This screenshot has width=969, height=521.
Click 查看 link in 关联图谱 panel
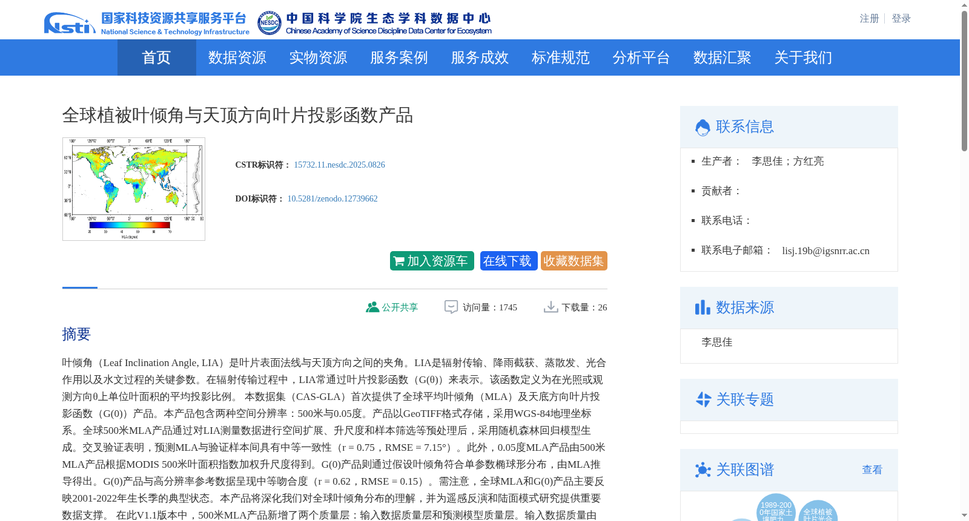872,470
